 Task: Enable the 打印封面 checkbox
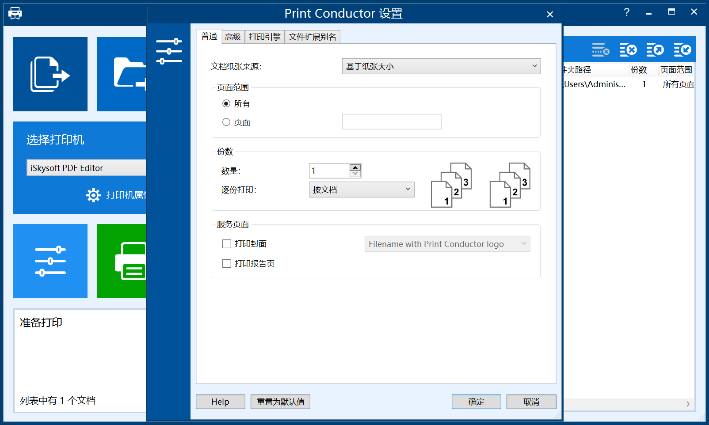tap(227, 244)
